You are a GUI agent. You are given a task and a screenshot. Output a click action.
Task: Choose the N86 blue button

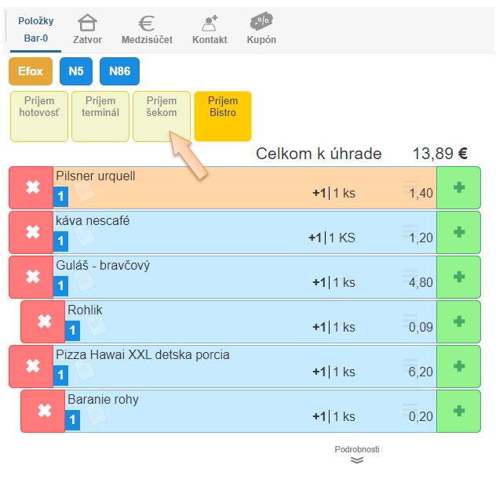119,71
